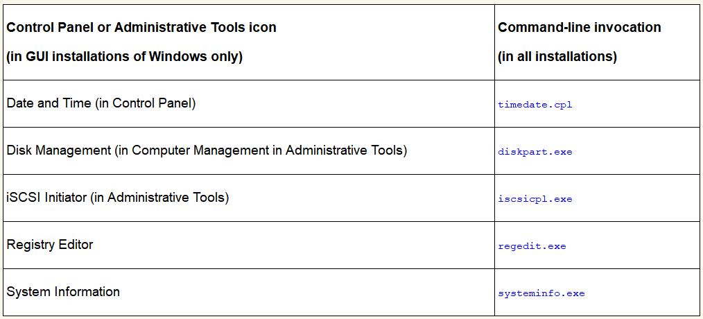Click the timedate.cpl command link
This screenshot has height=319, width=703.
(x=535, y=105)
